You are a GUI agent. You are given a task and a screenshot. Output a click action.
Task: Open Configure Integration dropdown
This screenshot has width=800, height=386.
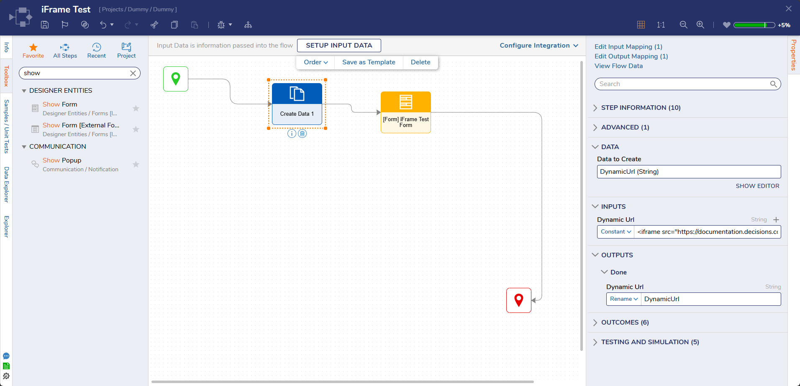538,46
